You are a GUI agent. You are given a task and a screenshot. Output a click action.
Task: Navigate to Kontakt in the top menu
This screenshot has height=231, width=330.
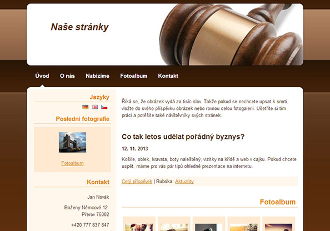(168, 76)
